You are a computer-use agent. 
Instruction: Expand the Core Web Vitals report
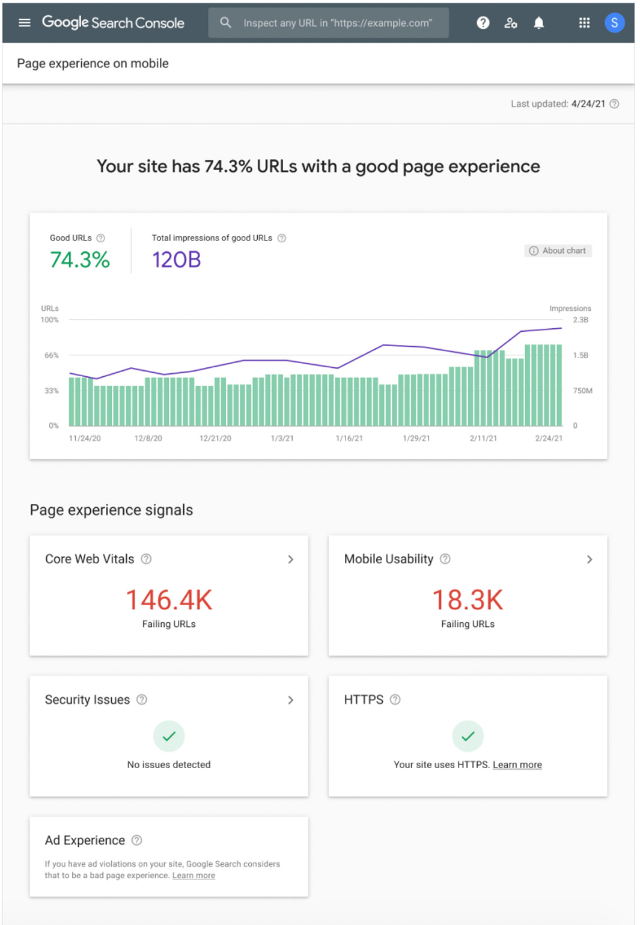click(291, 559)
